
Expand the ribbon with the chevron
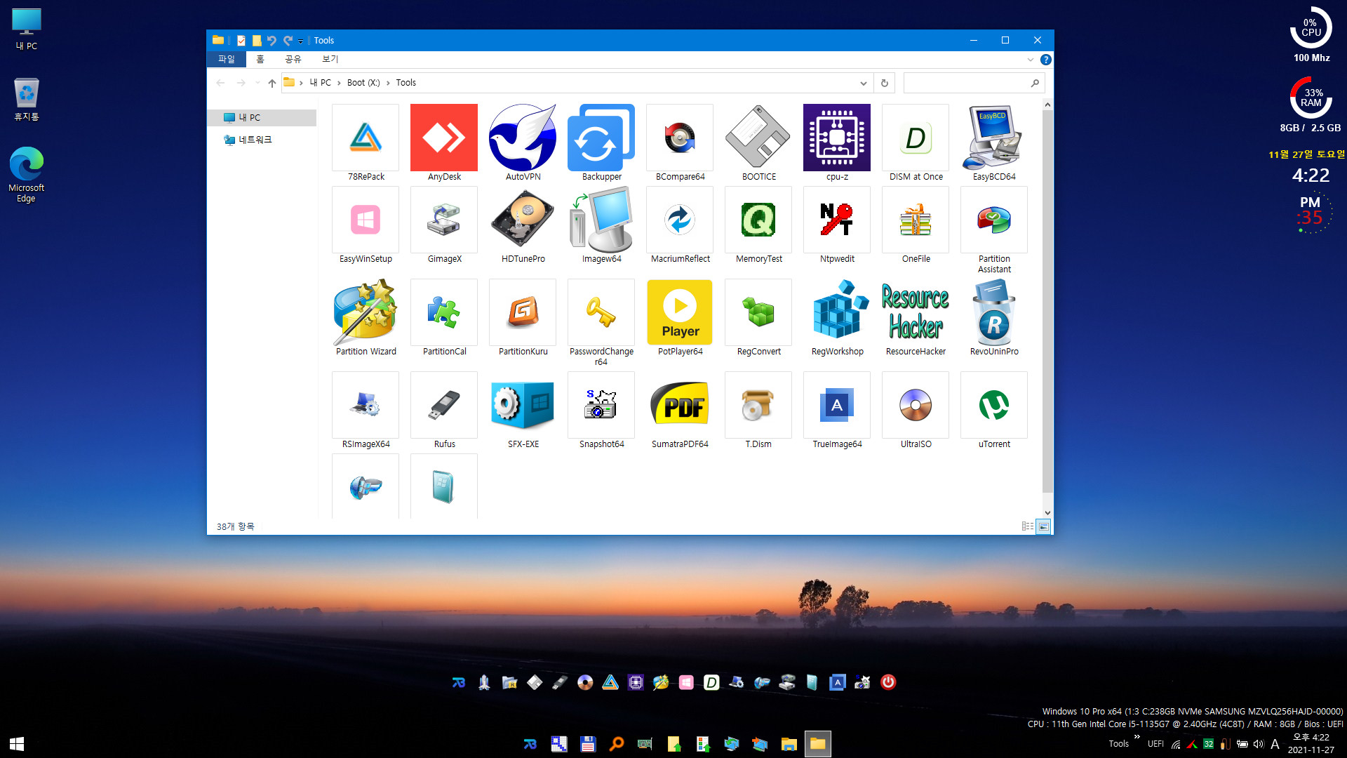1030,60
